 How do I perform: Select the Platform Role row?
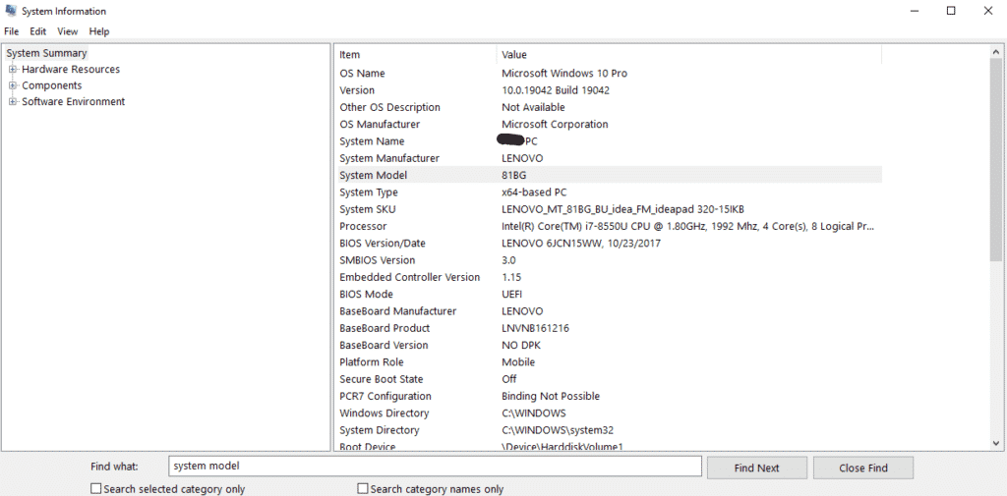(x=609, y=361)
